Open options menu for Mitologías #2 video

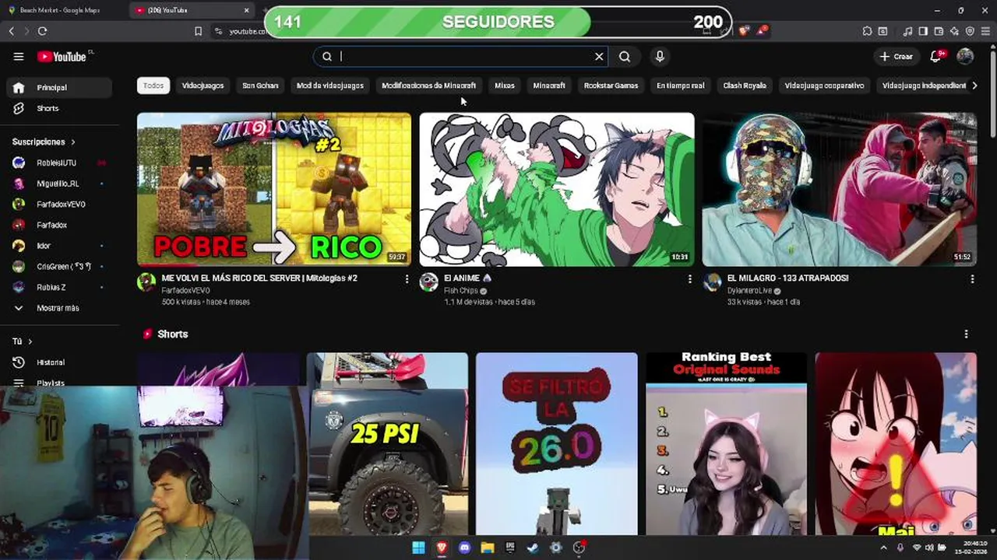pos(407,278)
